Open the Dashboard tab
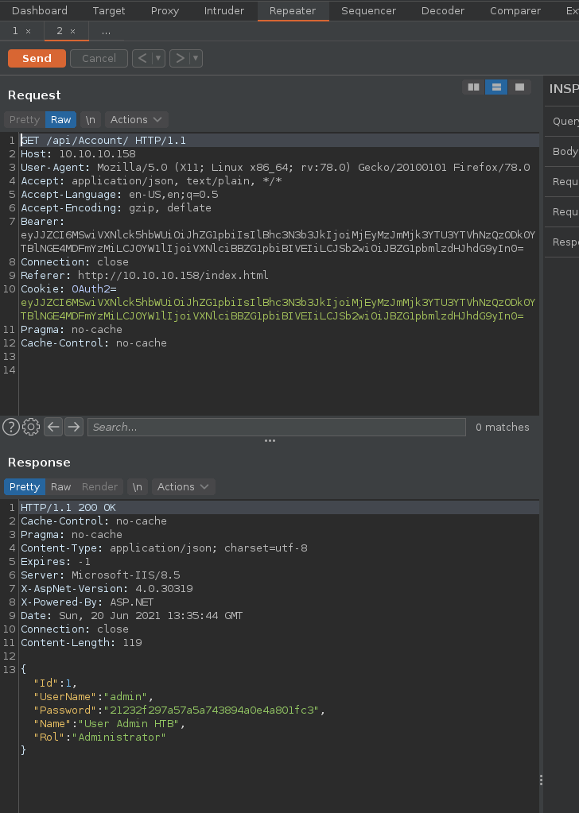579x813 pixels. coord(40,10)
